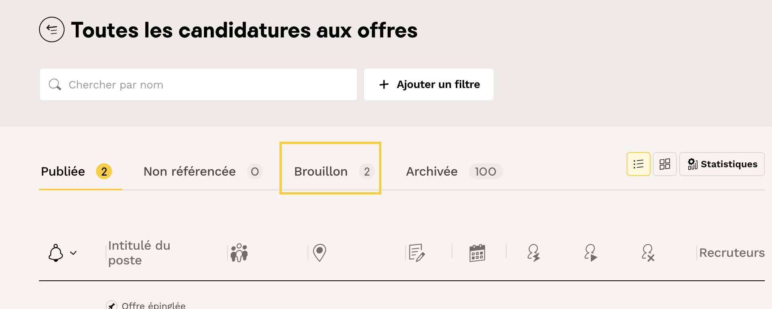
Task: Click the notes pencil column icon
Action: (x=417, y=252)
